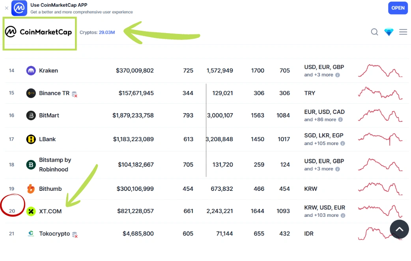
Task: Select Bithumb volume $300,106,999
Action: pos(135,189)
